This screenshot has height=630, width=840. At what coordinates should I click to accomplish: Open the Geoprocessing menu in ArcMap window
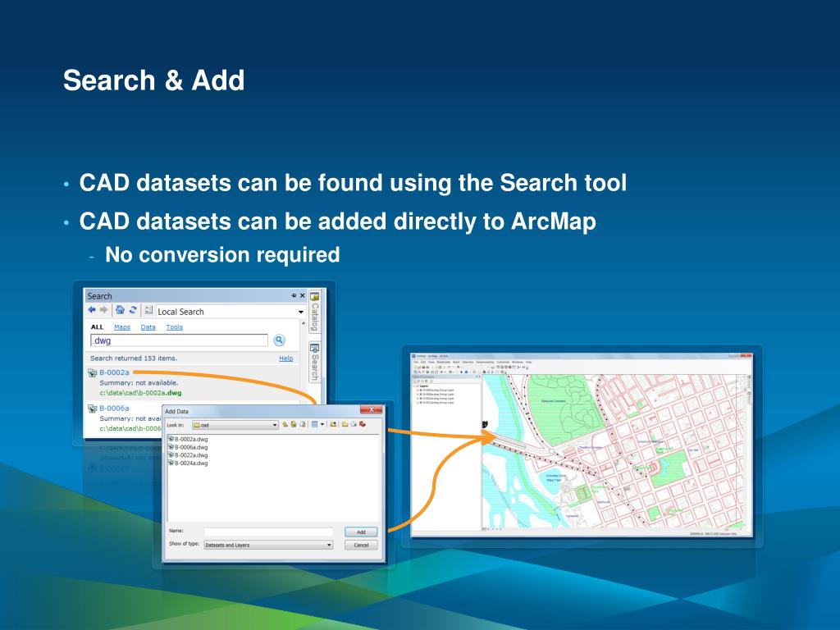(x=485, y=362)
